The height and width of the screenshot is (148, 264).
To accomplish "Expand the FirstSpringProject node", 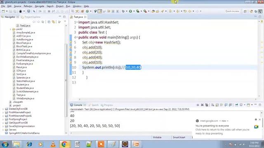I will 3,119.
